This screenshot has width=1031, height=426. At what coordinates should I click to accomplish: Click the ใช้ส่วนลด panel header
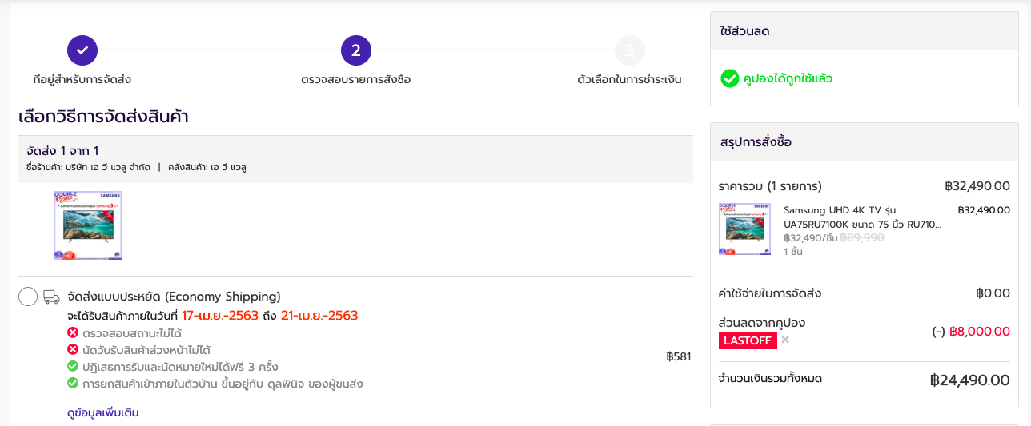865,31
